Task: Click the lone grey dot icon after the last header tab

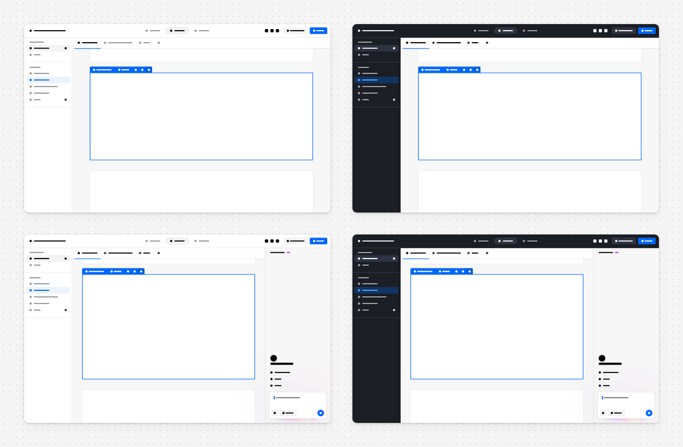Action: click(x=159, y=43)
